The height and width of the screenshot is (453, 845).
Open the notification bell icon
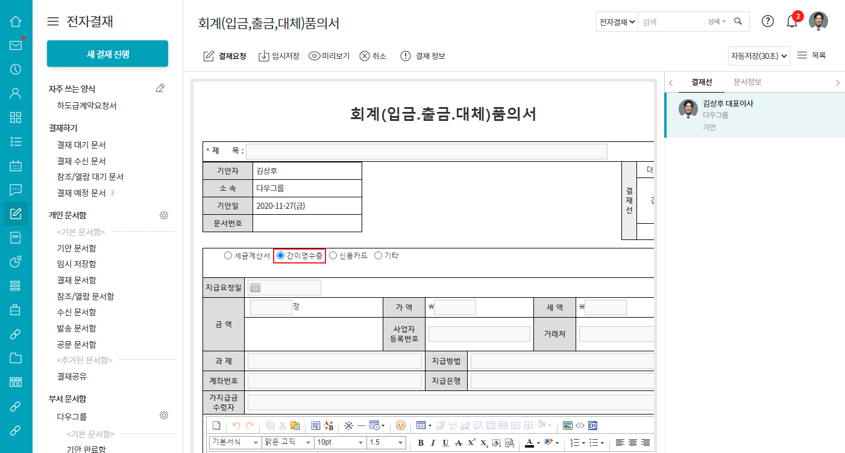click(x=792, y=22)
